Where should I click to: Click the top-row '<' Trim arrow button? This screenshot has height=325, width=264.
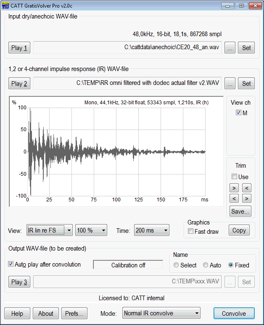247,188
